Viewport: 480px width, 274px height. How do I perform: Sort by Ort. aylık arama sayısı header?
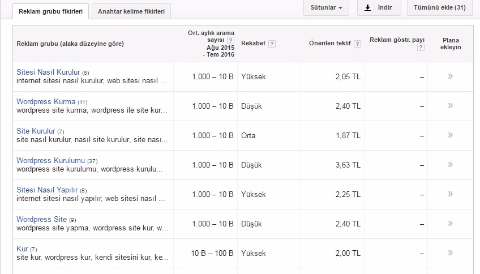click(x=211, y=44)
